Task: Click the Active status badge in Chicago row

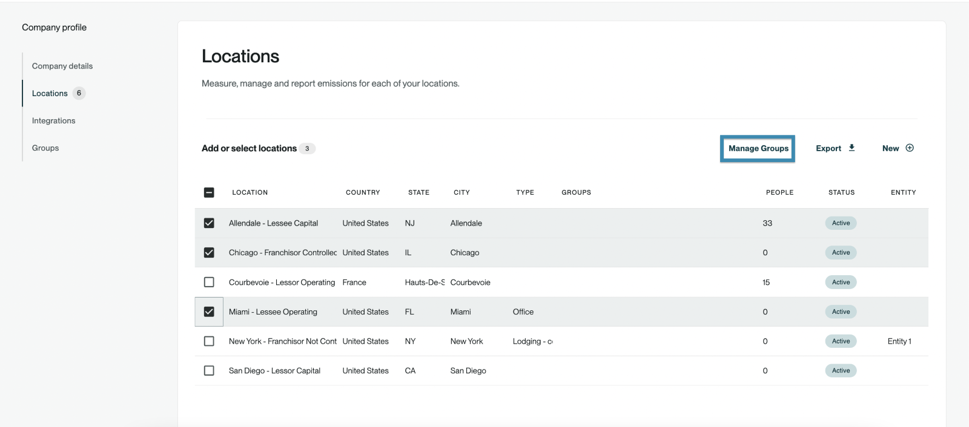Action: (x=841, y=253)
